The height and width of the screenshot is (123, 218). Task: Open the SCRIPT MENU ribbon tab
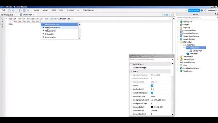pyautogui.click(x=89, y=10)
